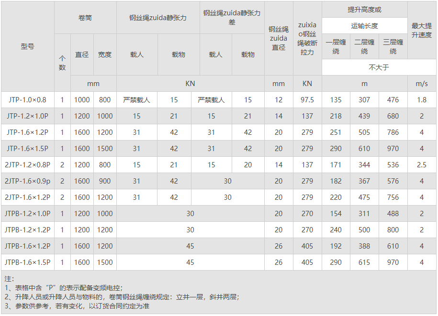Image resolution: width=438 pixels, height=316 pixels.
Task: Click the 最大提升速度 column header
Action: (x=422, y=30)
